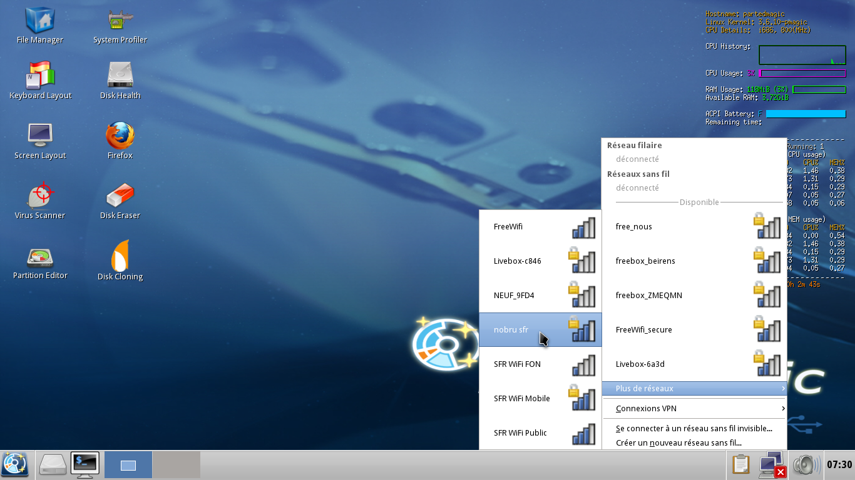Click Se connecter à un réseau sans fil invisible
855x480 pixels.
[x=694, y=429]
